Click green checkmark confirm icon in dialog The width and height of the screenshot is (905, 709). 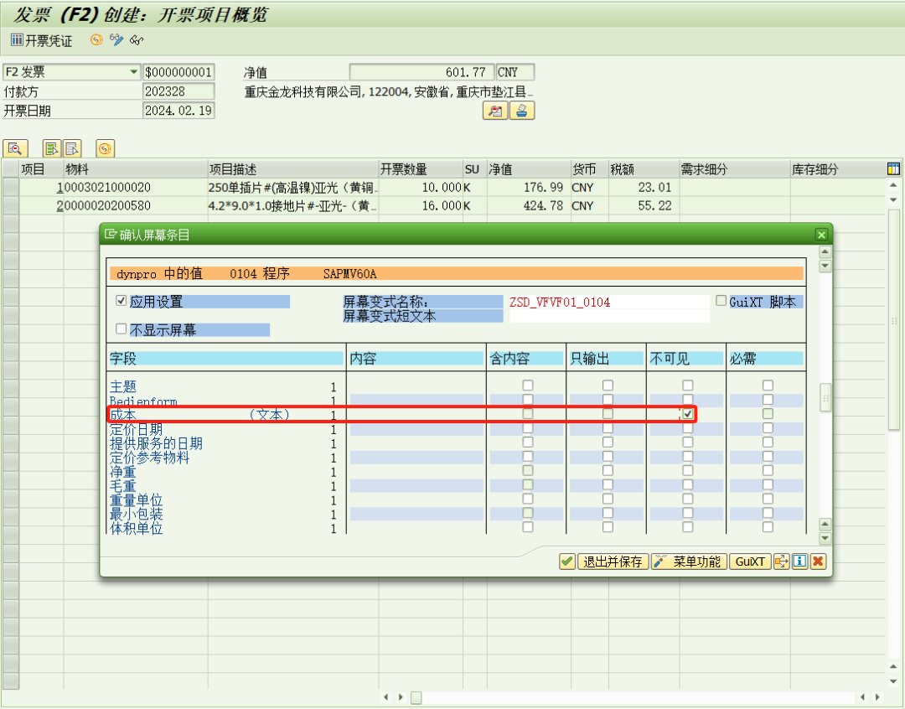coord(566,562)
